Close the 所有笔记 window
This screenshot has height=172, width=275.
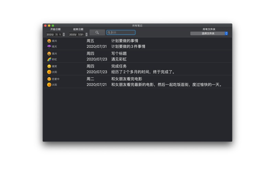[x=45, y=25]
